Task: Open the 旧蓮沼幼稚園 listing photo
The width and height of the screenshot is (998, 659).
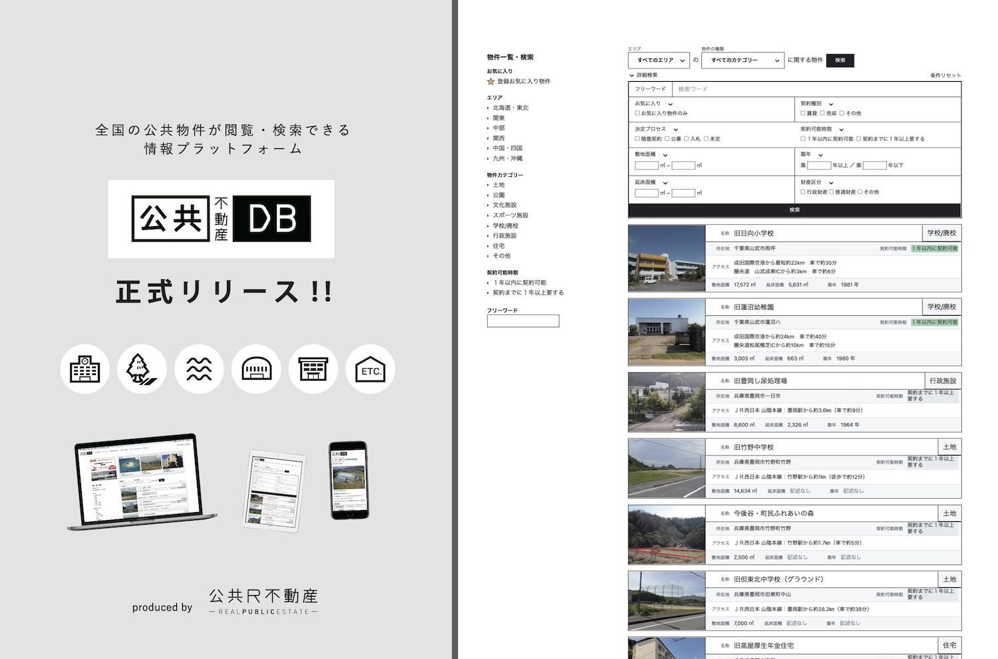Action: click(667, 332)
